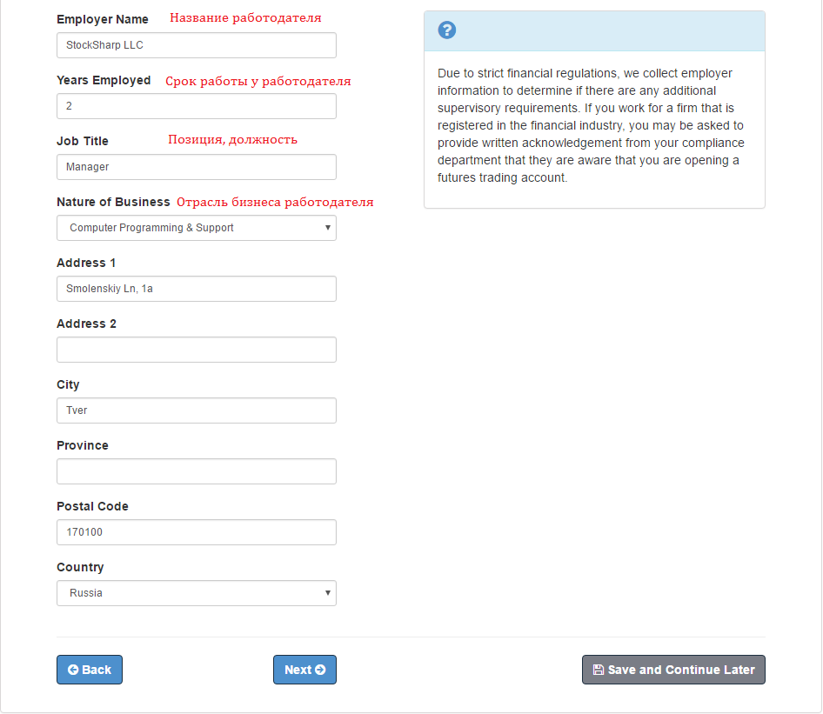Click the blue question mark help icon

tap(447, 30)
